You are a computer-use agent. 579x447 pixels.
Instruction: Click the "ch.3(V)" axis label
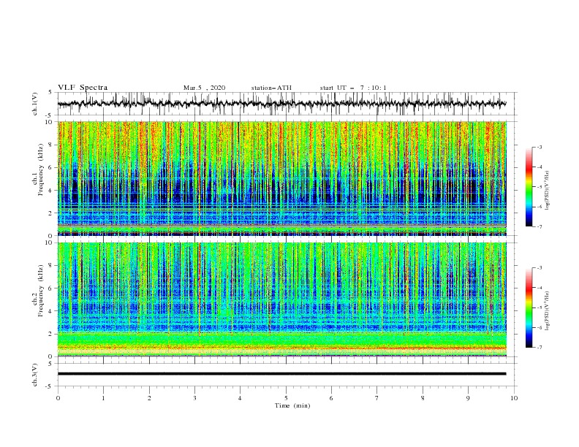coord(35,375)
